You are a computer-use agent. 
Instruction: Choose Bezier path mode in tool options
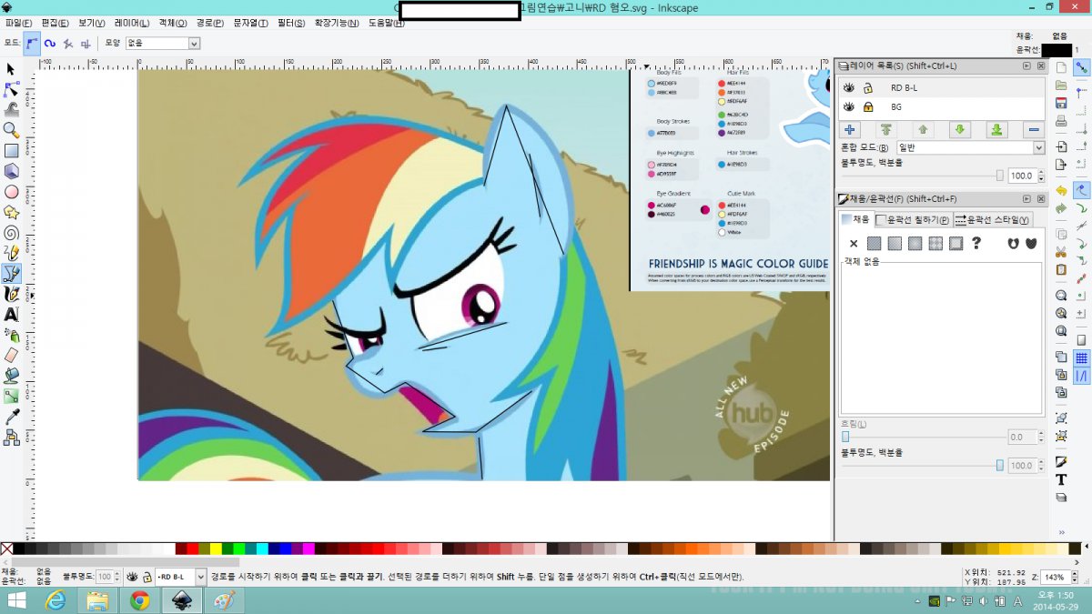click(32, 43)
